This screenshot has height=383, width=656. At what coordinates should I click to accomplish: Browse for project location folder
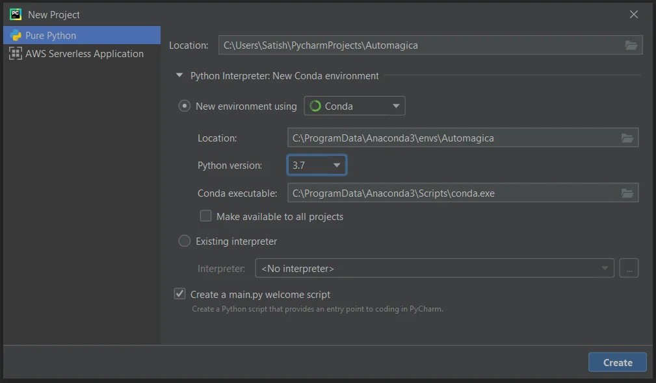(631, 45)
